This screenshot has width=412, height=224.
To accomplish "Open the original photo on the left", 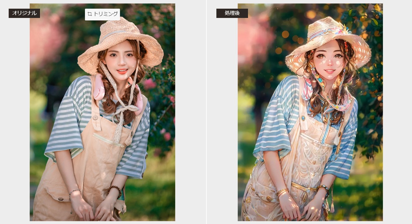I will (102, 112).
